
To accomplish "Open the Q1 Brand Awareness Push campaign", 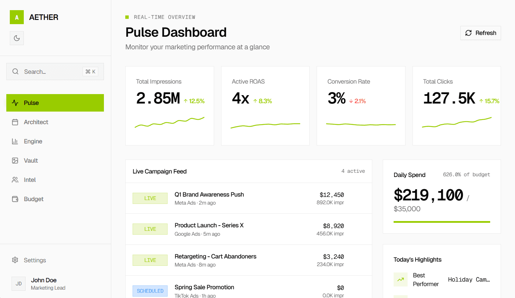I will pos(209,195).
